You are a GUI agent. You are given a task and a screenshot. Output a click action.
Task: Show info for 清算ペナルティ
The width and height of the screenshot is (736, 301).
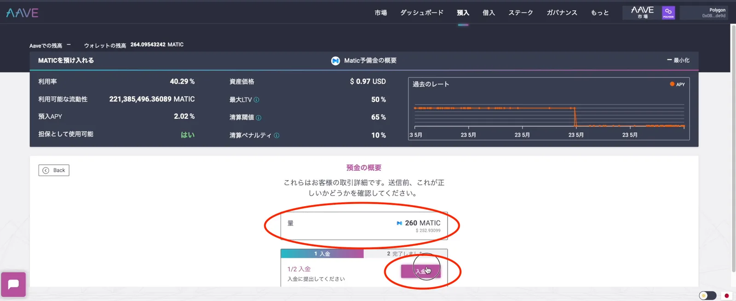(x=276, y=136)
